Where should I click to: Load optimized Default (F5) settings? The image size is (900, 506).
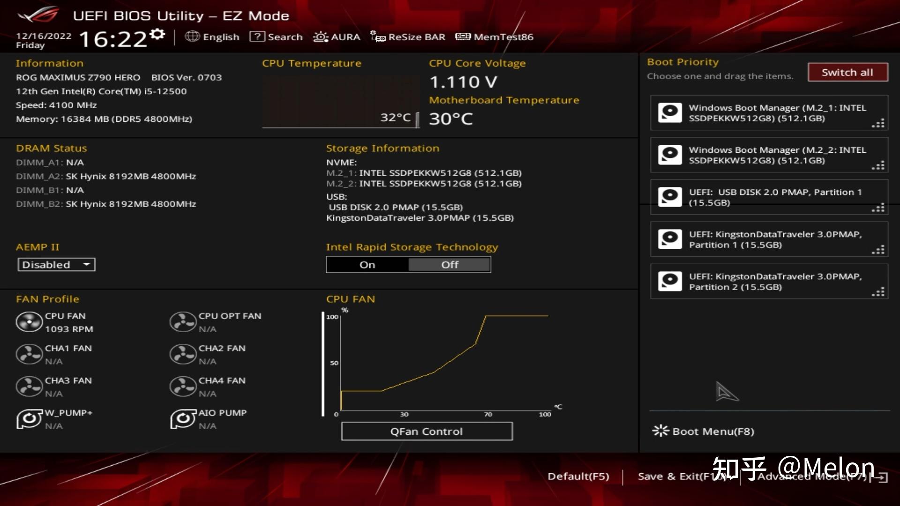pyautogui.click(x=578, y=476)
